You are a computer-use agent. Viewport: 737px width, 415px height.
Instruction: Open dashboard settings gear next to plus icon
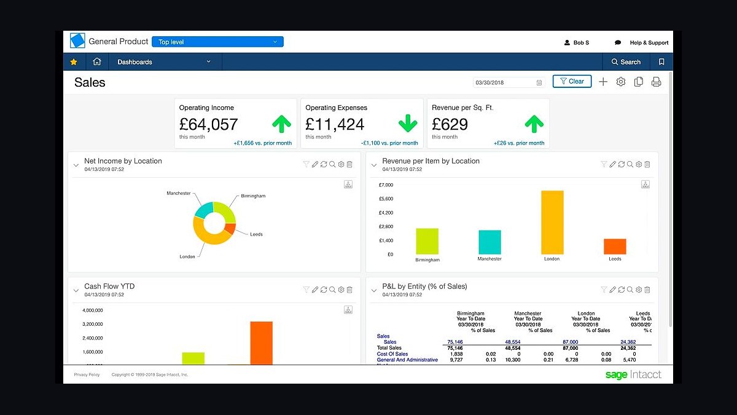[621, 82]
